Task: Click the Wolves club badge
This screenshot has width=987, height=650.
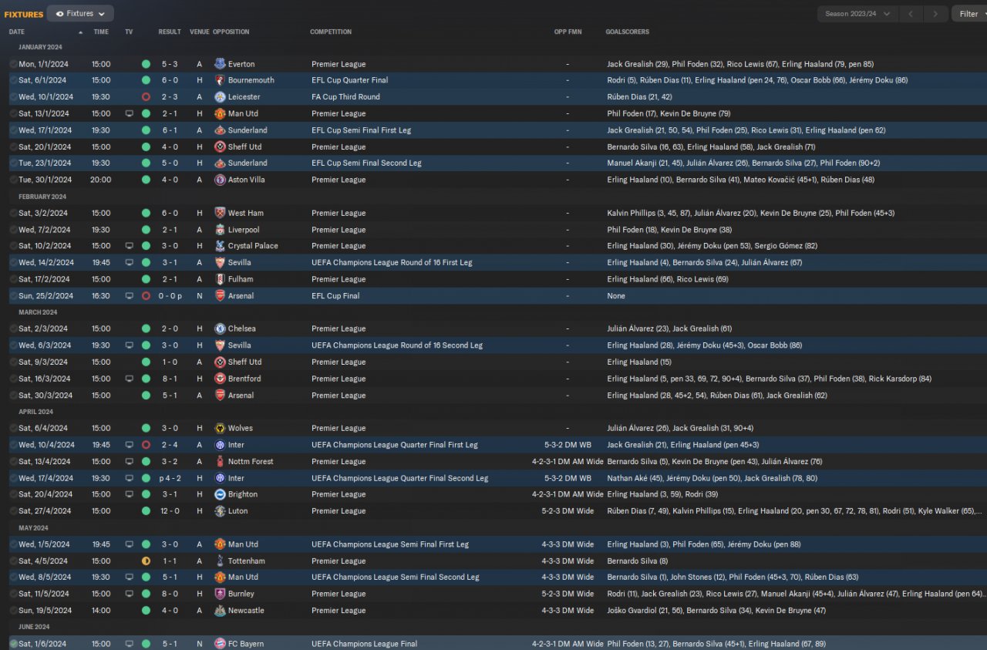Action: click(x=220, y=428)
